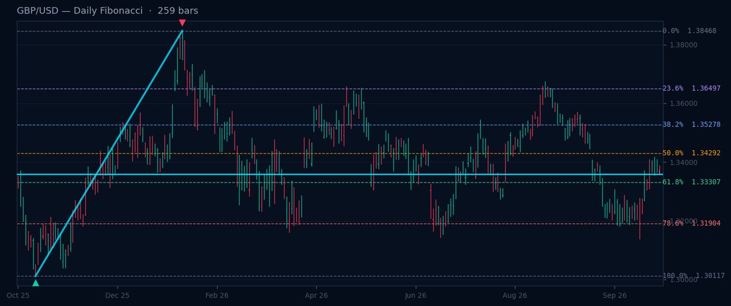Select the 23.6% Fibonacci label 1.36497
Screen dimensions: 731x306
[691, 89]
